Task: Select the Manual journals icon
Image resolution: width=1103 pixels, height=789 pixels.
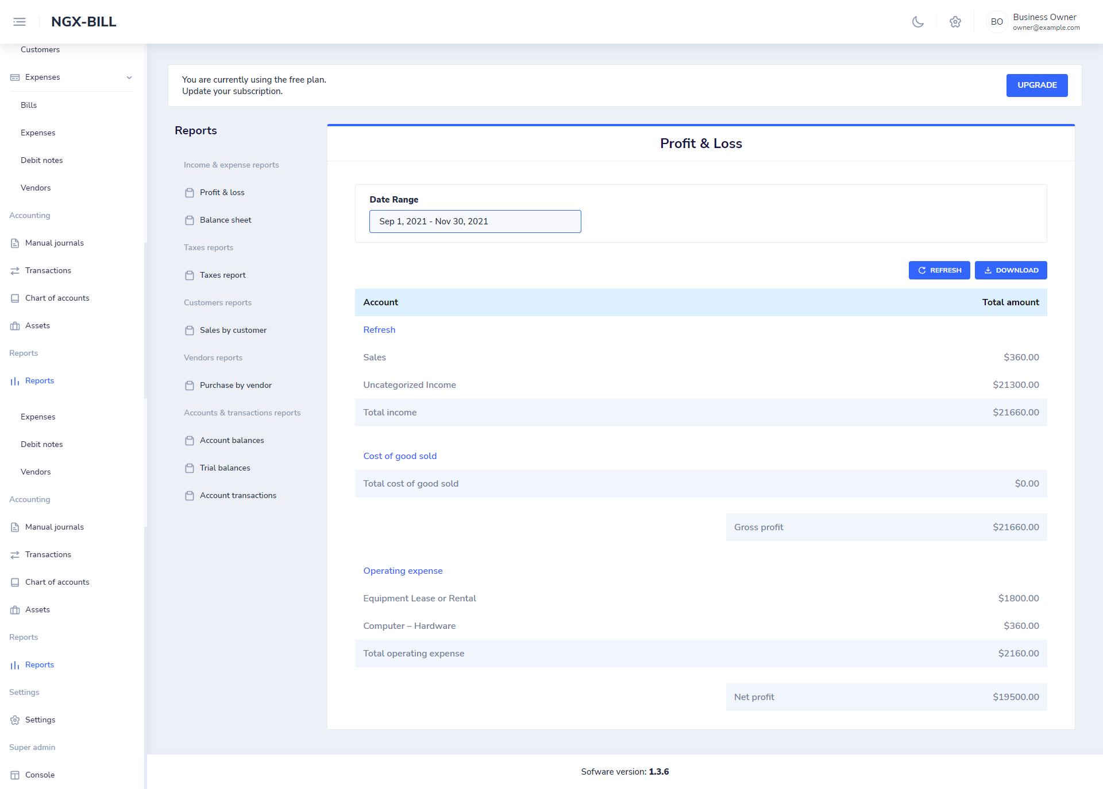Action: (15, 243)
